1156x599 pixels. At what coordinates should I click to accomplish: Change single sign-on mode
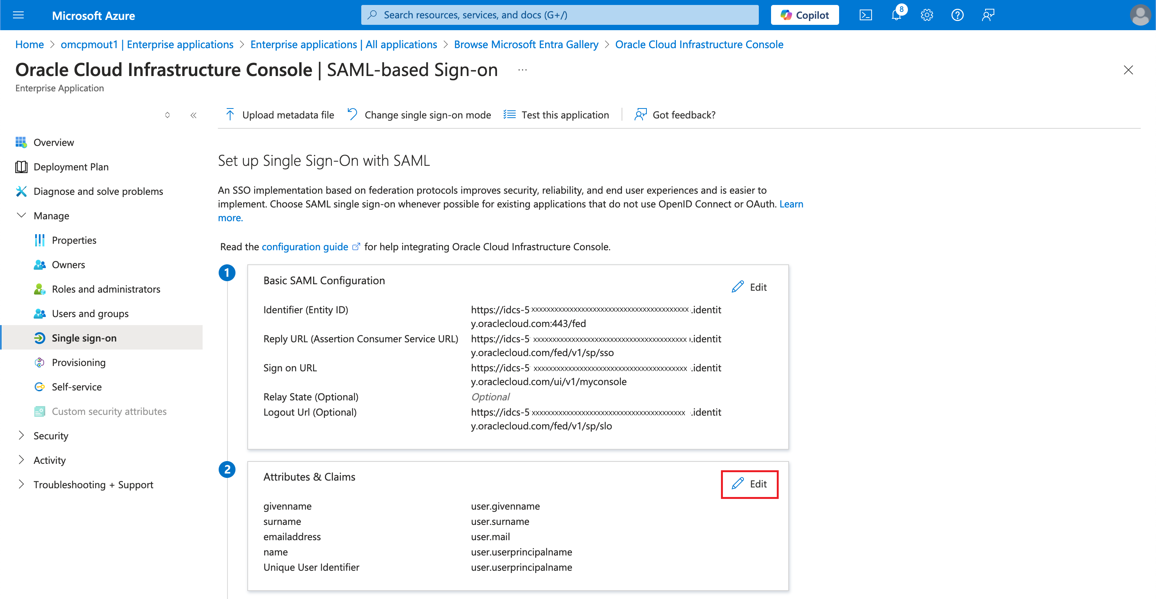(x=418, y=115)
